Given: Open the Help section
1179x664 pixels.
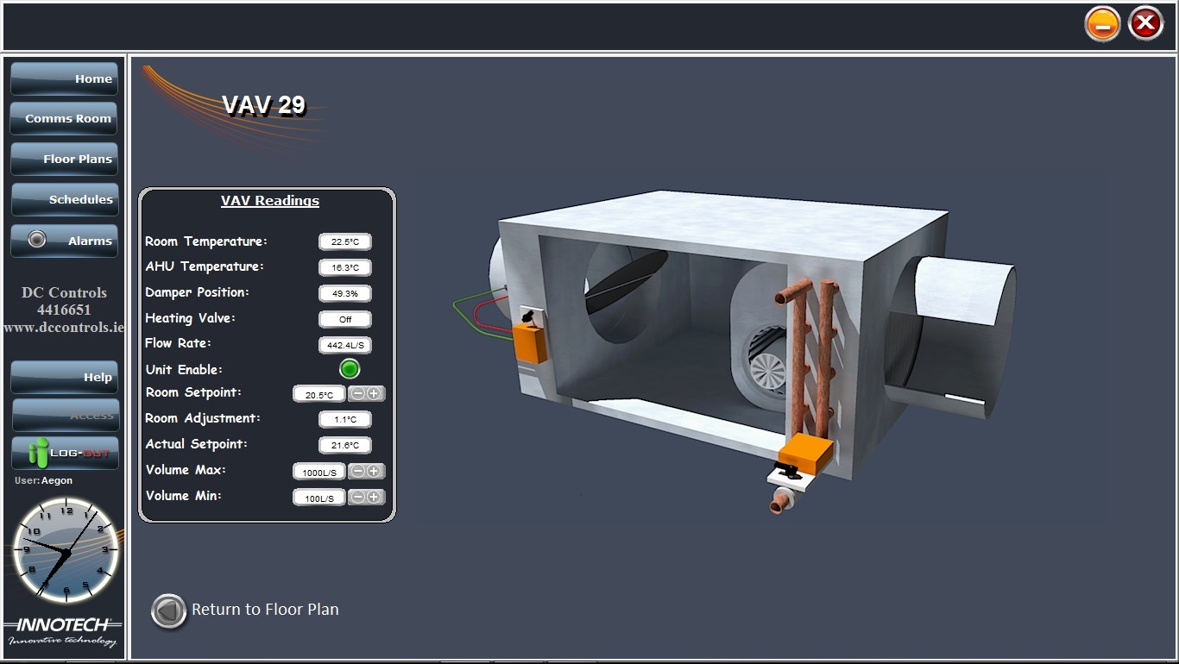Looking at the screenshot, I should (65, 377).
